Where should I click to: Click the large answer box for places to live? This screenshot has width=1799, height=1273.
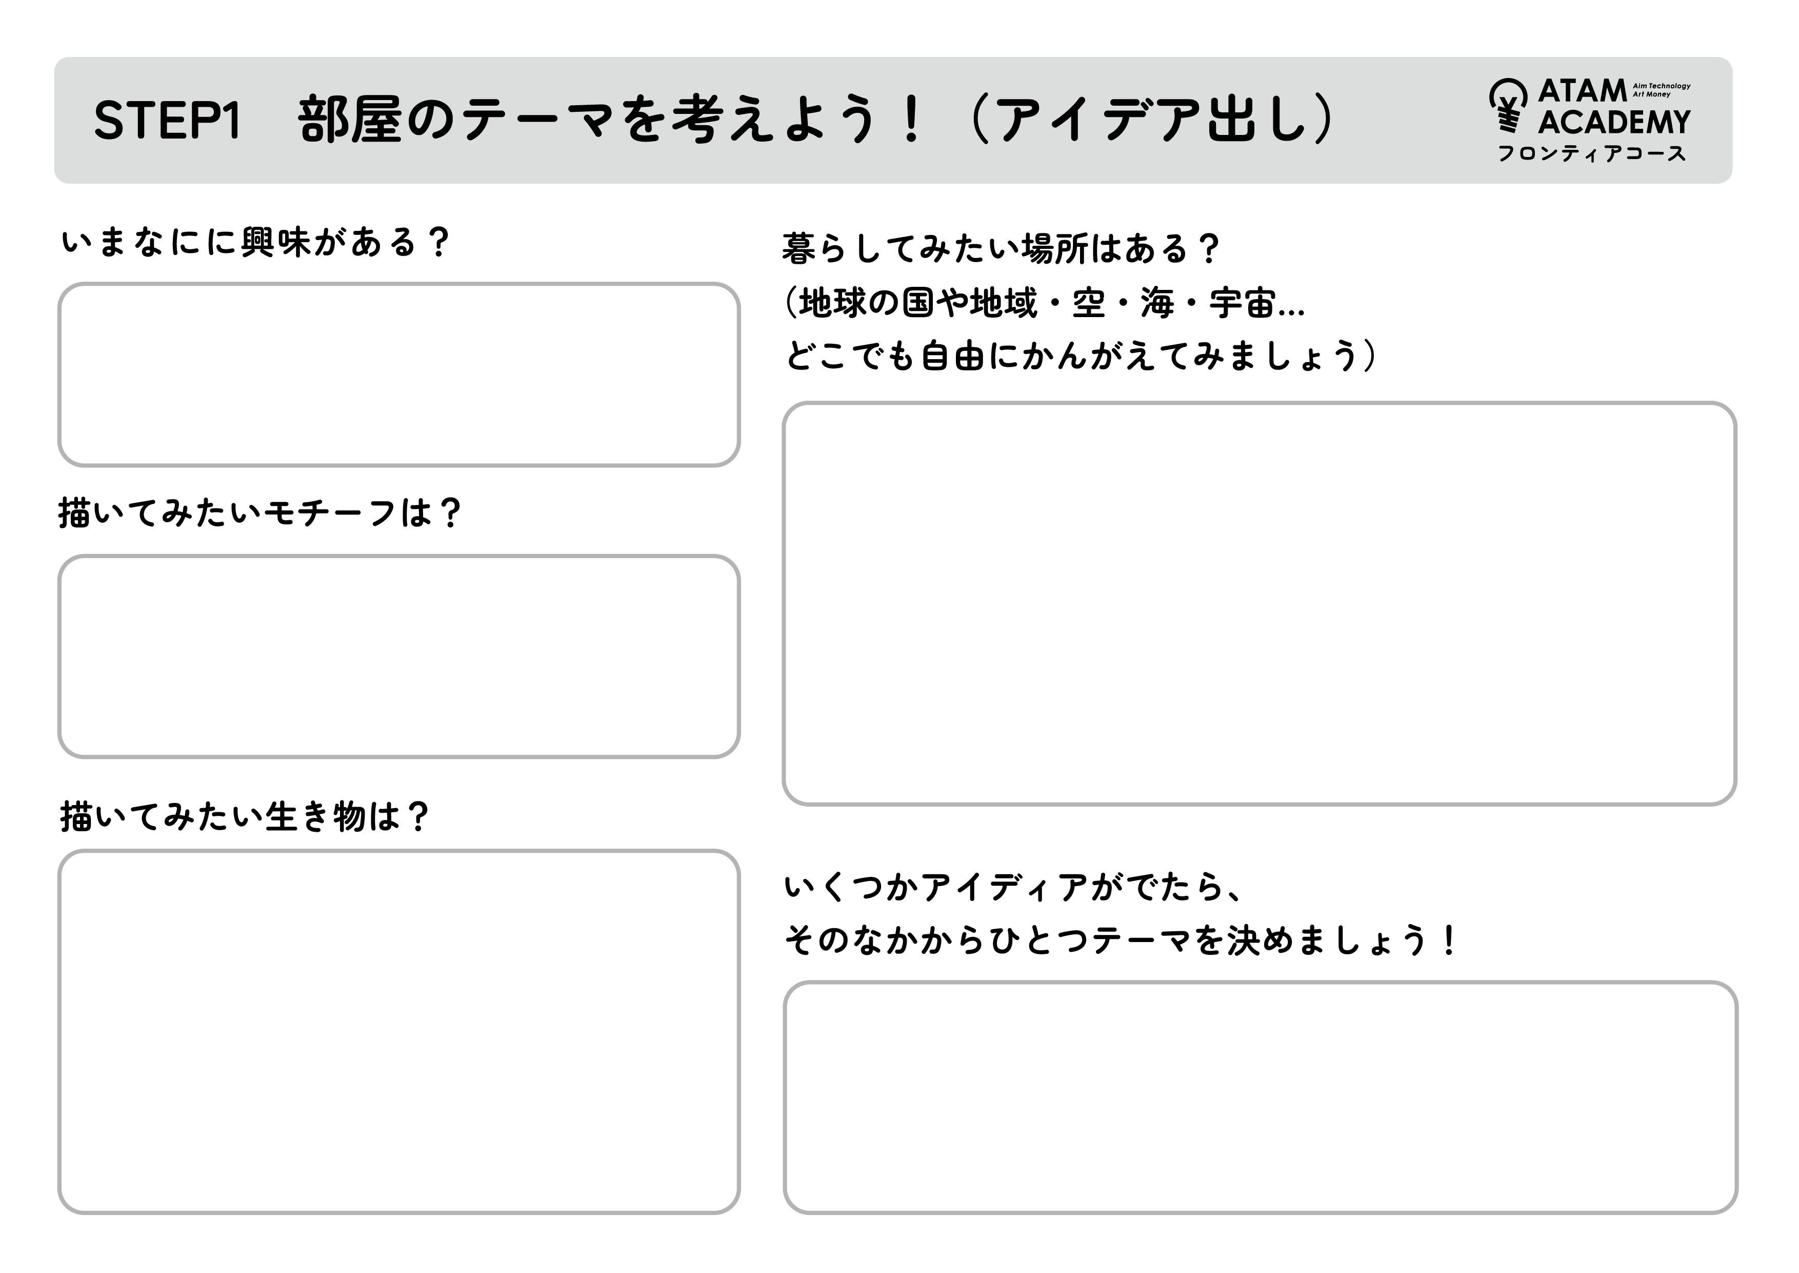click(x=1259, y=603)
